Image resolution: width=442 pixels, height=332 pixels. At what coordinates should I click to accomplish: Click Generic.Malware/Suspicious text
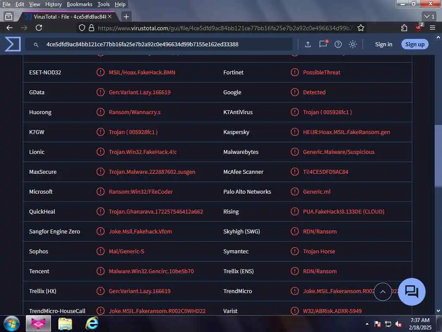click(x=339, y=152)
